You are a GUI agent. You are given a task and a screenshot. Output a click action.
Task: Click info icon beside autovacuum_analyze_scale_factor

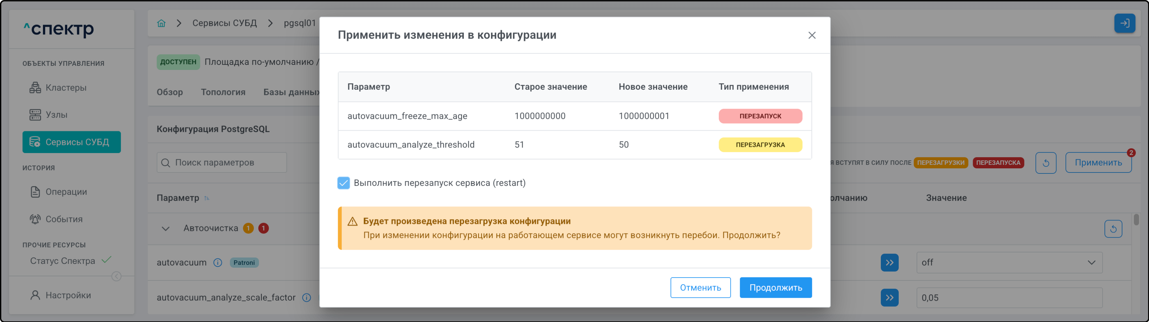tap(306, 297)
